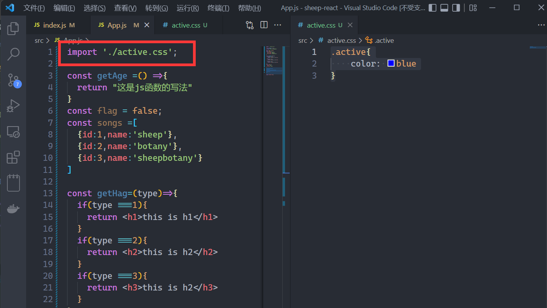Image resolution: width=547 pixels, height=308 pixels.
Task: Open the Explorer view in activity bar
Action: pos(13,28)
